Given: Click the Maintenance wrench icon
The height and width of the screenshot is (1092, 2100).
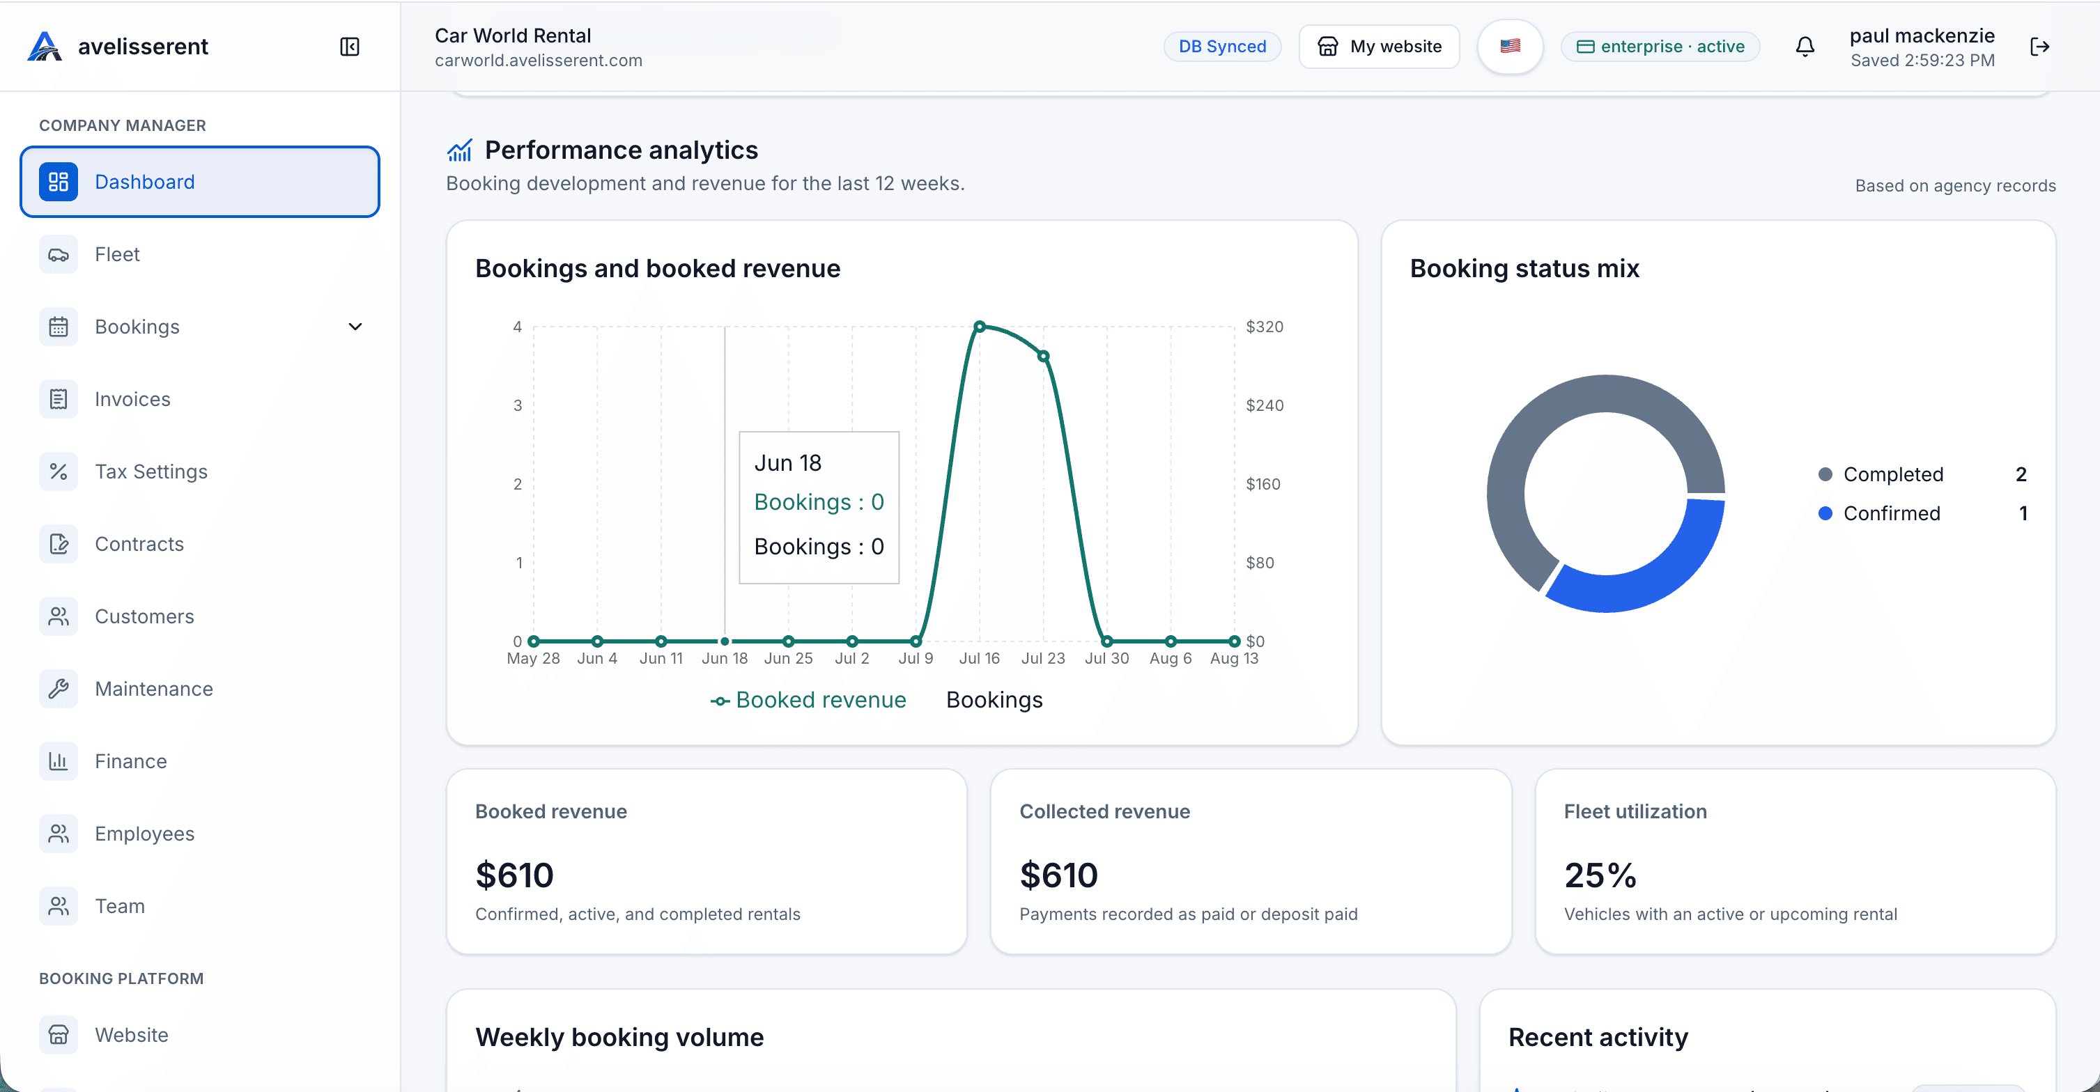Looking at the screenshot, I should 59,689.
